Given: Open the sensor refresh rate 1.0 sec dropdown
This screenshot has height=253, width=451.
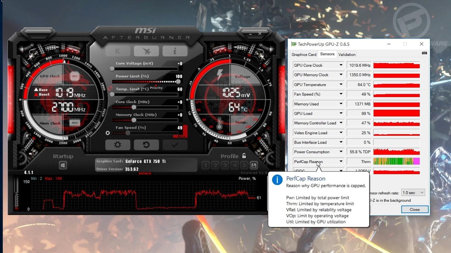Looking at the screenshot, I should point(413,193).
